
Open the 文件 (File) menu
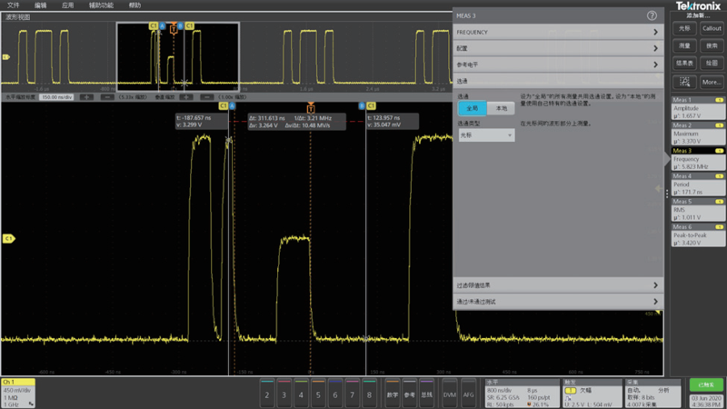(x=13, y=5)
